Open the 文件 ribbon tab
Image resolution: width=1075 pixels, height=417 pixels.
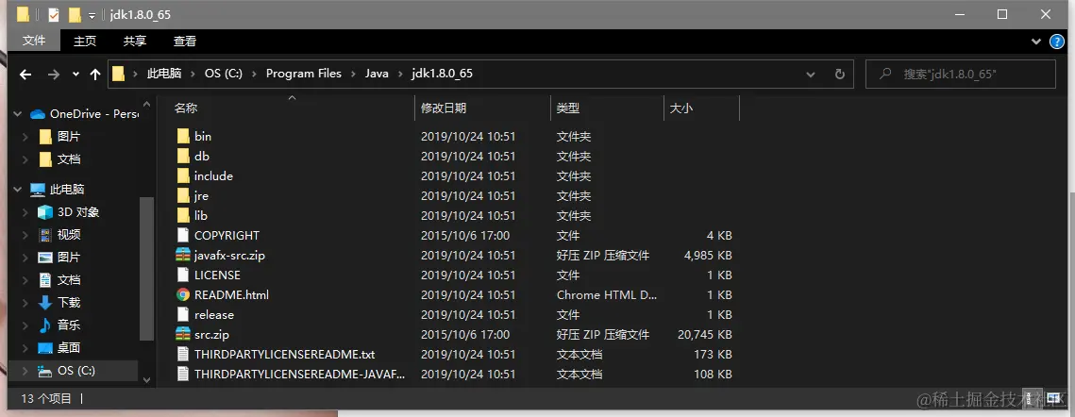pos(34,41)
